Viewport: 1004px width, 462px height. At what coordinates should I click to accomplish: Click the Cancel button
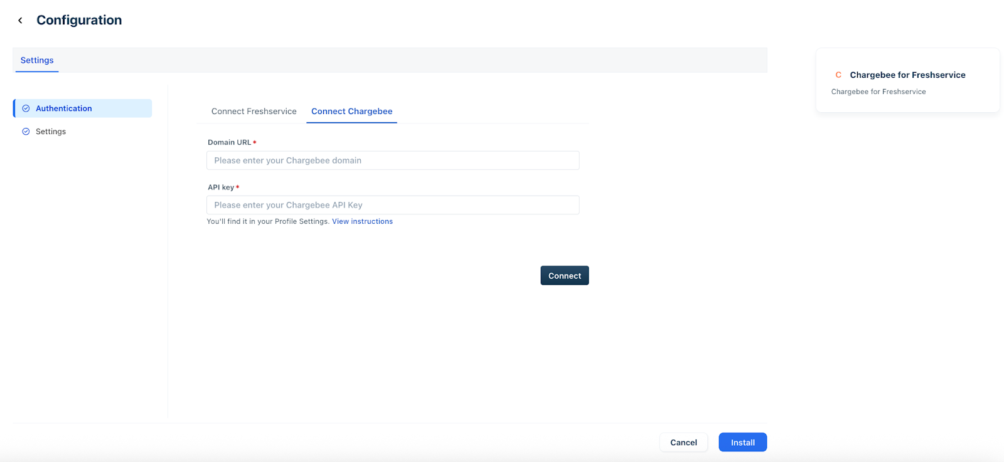point(683,443)
